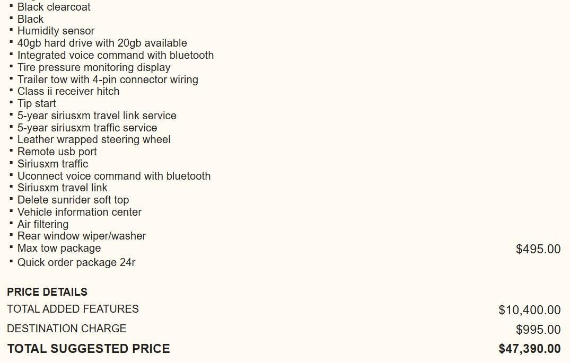Image resolution: width=570 pixels, height=363 pixels.
Task: Click the Class ii receiver hitch item
Action: tap(68, 91)
